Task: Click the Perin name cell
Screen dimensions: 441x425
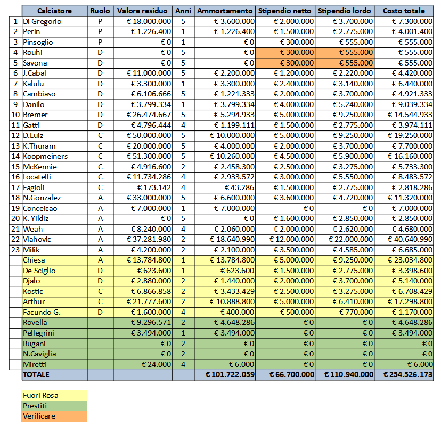Action: (x=54, y=32)
